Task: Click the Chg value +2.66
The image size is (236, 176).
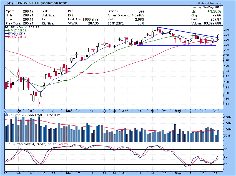Action: pos(217,15)
